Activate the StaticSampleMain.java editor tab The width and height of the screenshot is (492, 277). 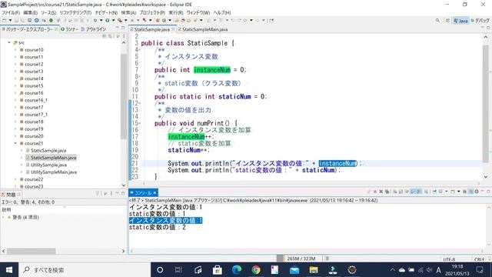(x=203, y=29)
